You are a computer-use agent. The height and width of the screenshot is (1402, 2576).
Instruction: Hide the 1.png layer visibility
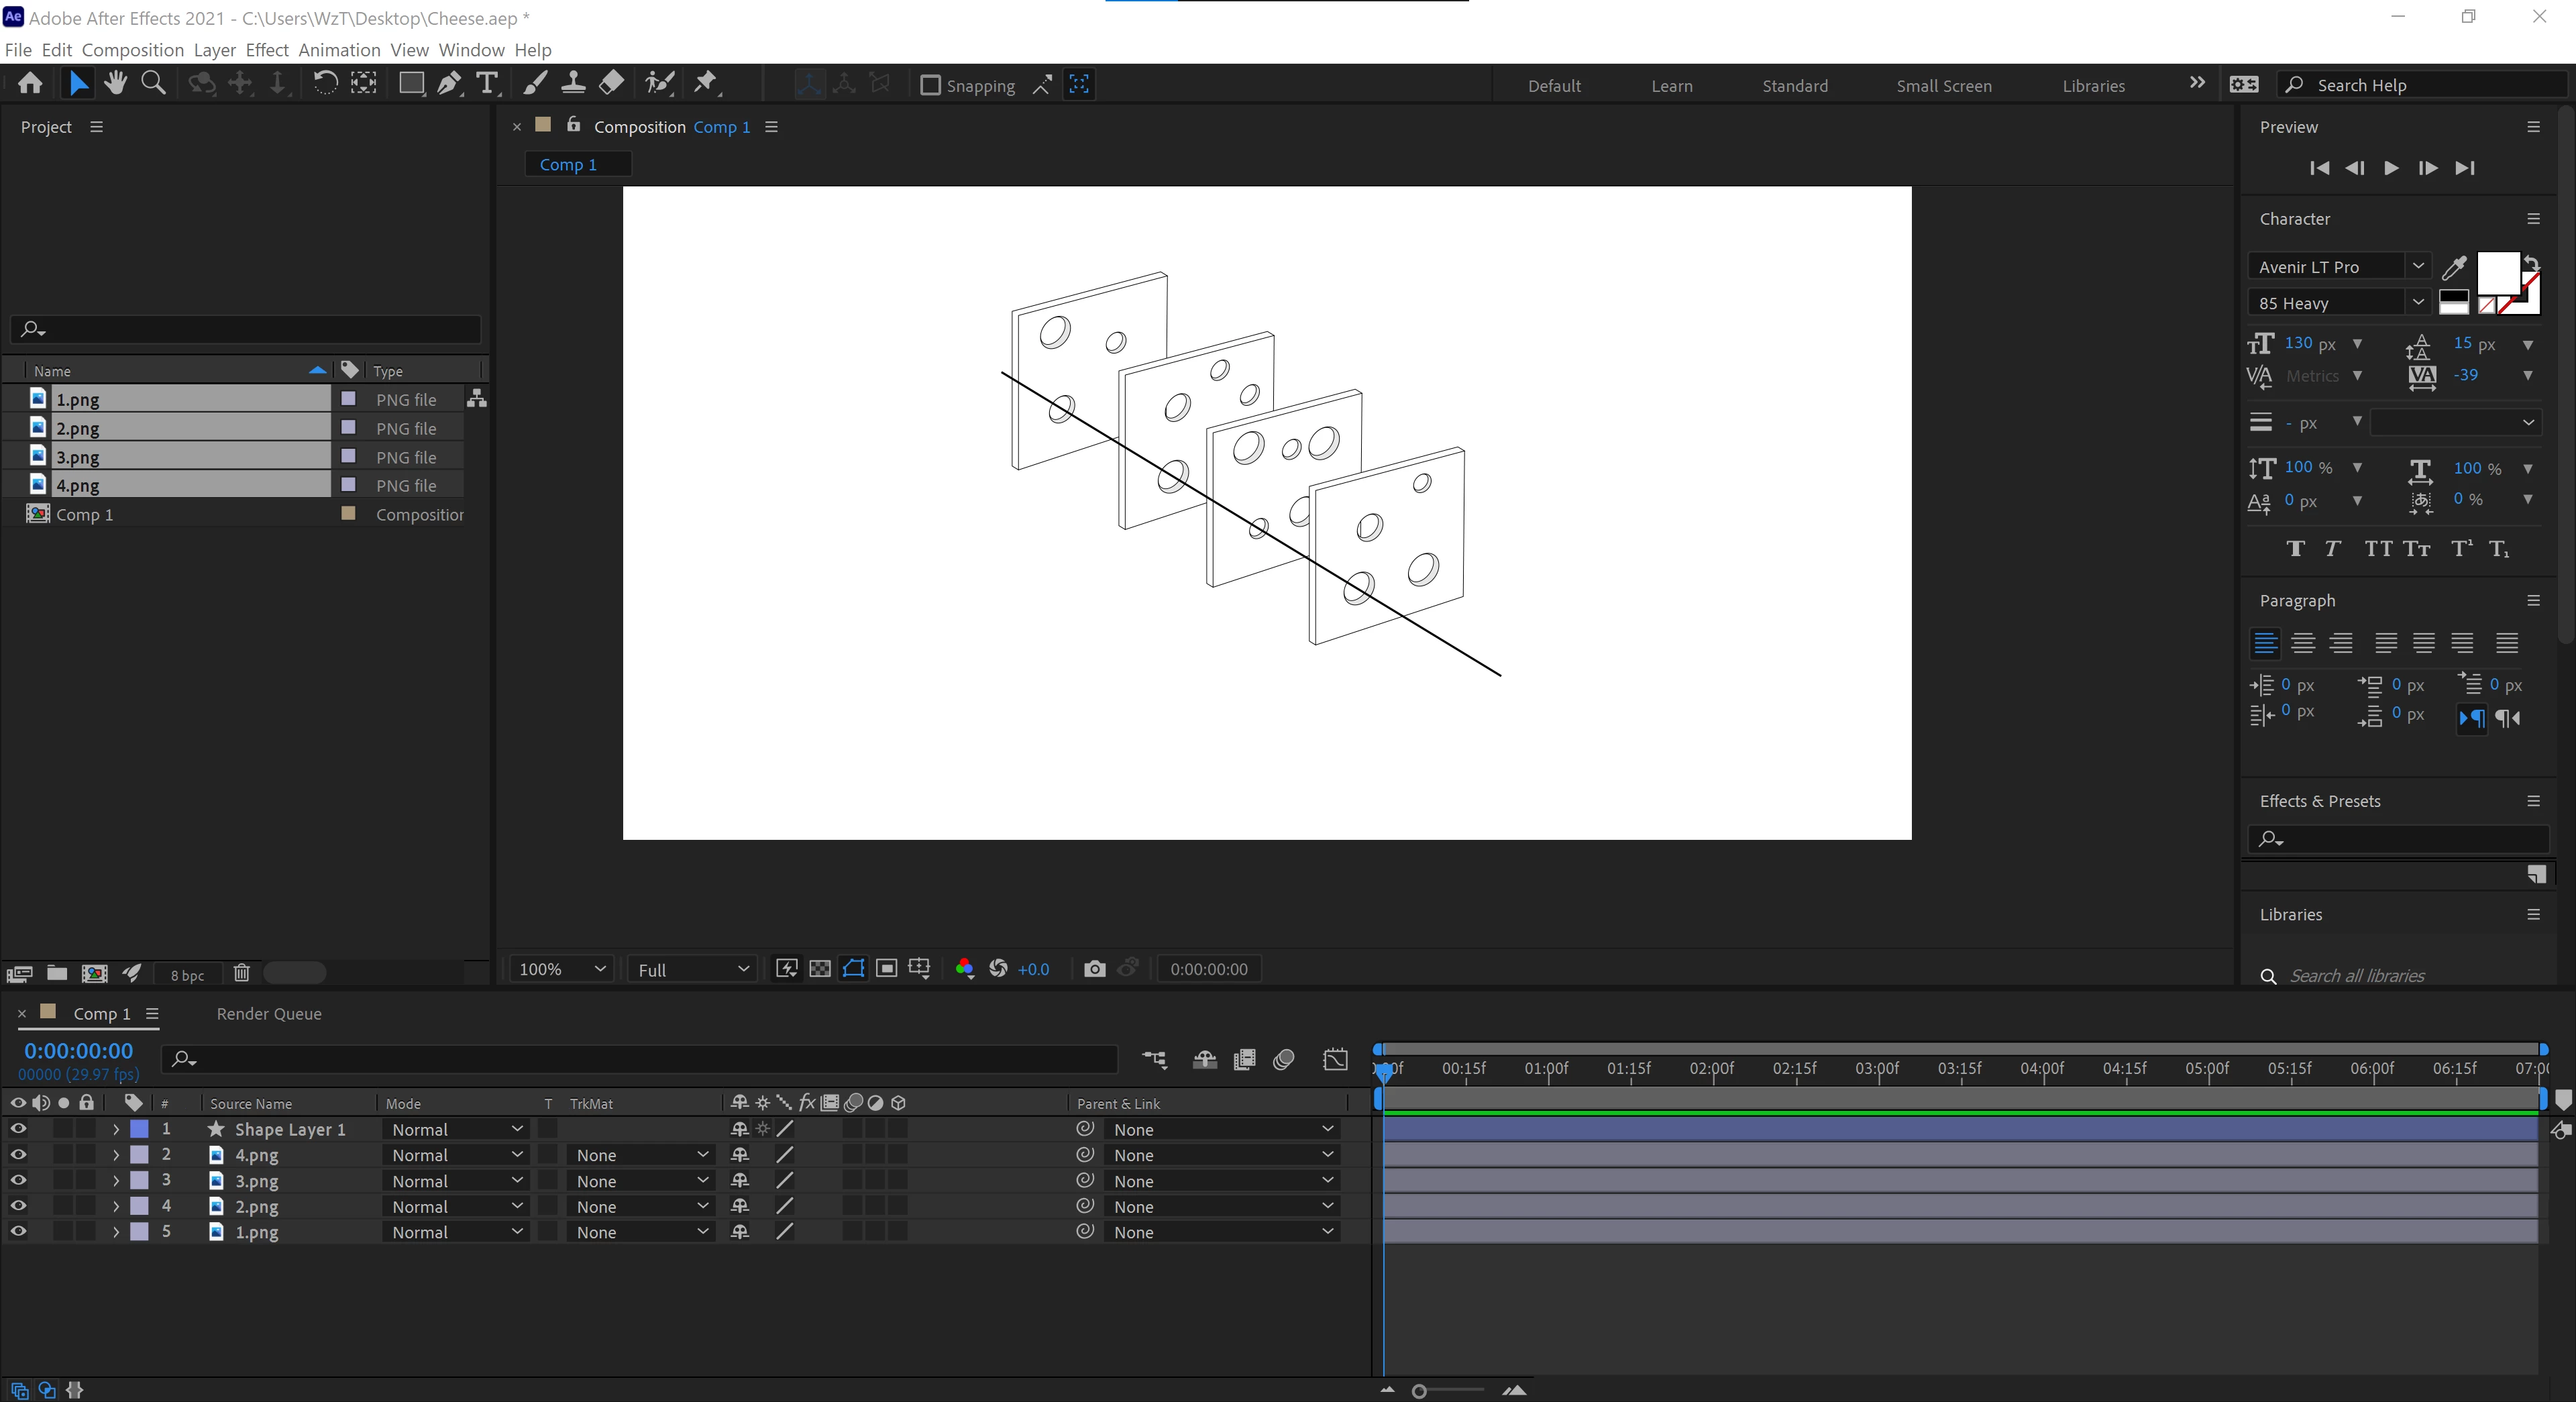(x=18, y=1232)
